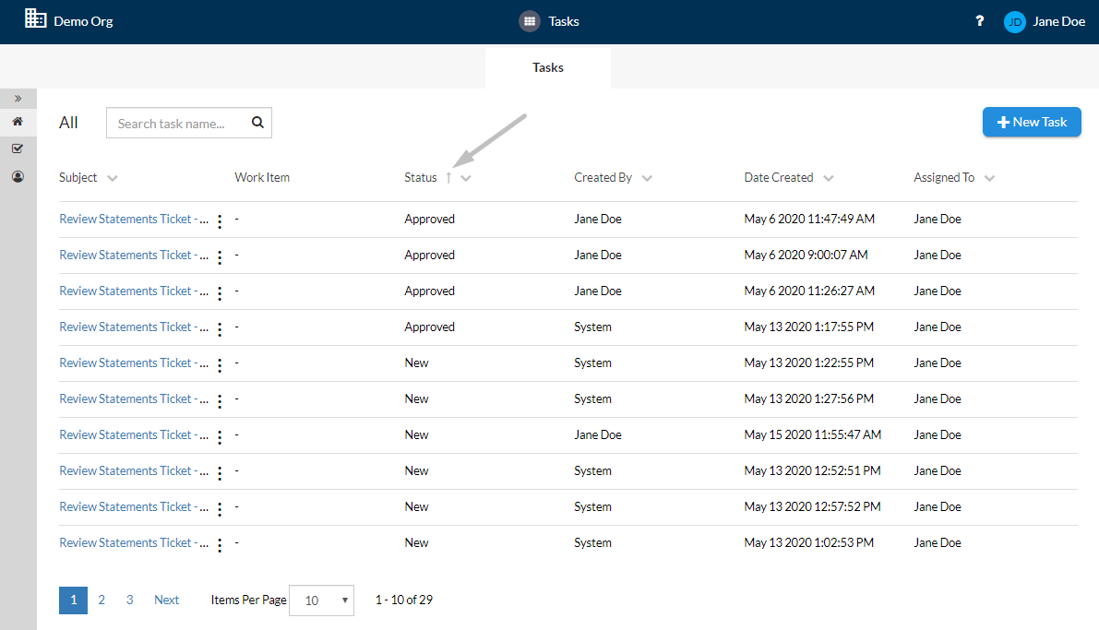This screenshot has width=1099, height=630.
Task: Click "May 13 2020 1:27:56 PM" cell
Action: coord(809,398)
